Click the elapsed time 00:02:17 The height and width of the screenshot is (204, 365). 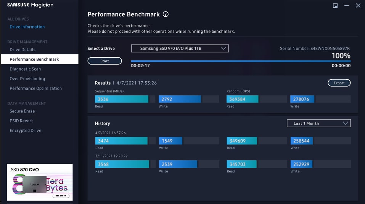pyautogui.click(x=140, y=66)
